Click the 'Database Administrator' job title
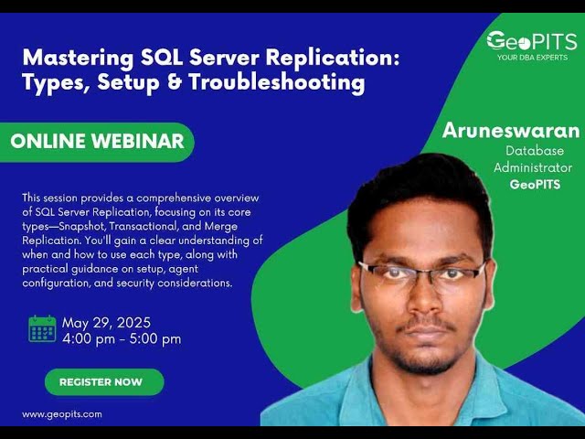This screenshot has width=585, height=439. click(x=534, y=159)
